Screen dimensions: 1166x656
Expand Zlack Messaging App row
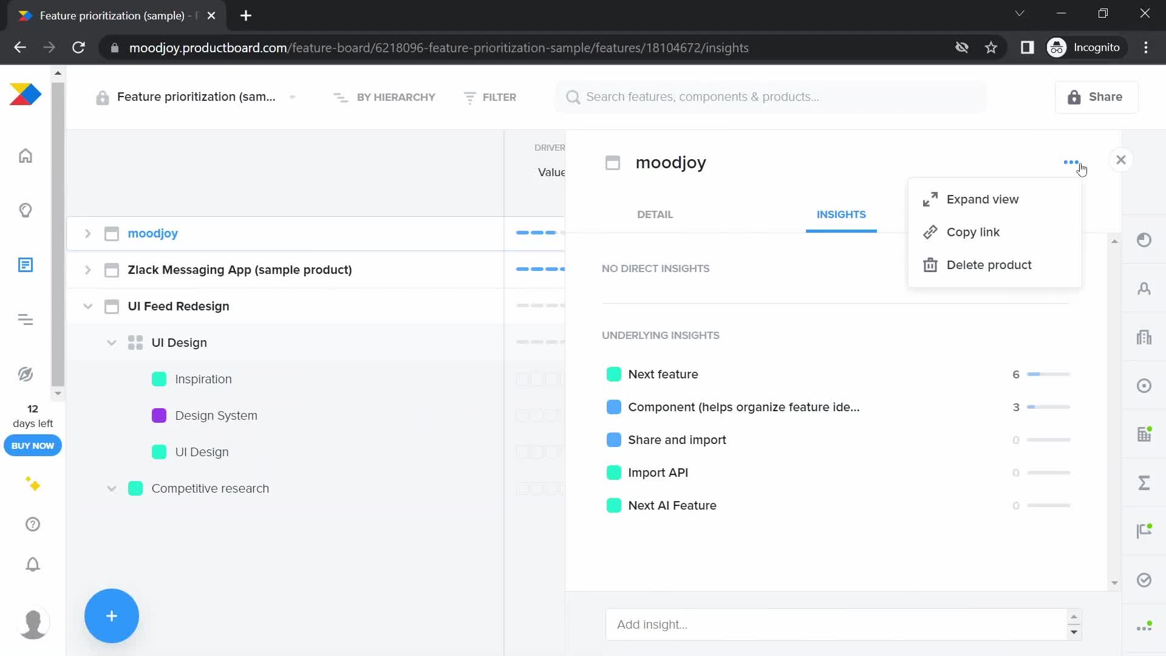(x=87, y=270)
